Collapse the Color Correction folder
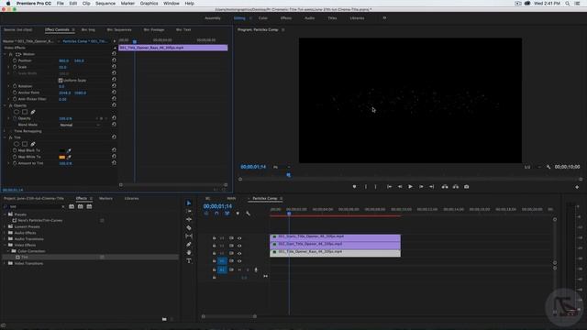This screenshot has height=330, width=587. click(x=8, y=251)
